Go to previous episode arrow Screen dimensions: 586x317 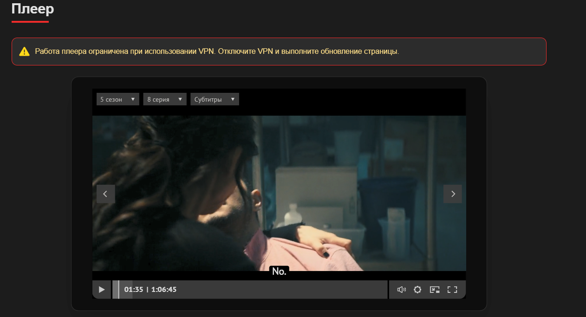(106, 194)
